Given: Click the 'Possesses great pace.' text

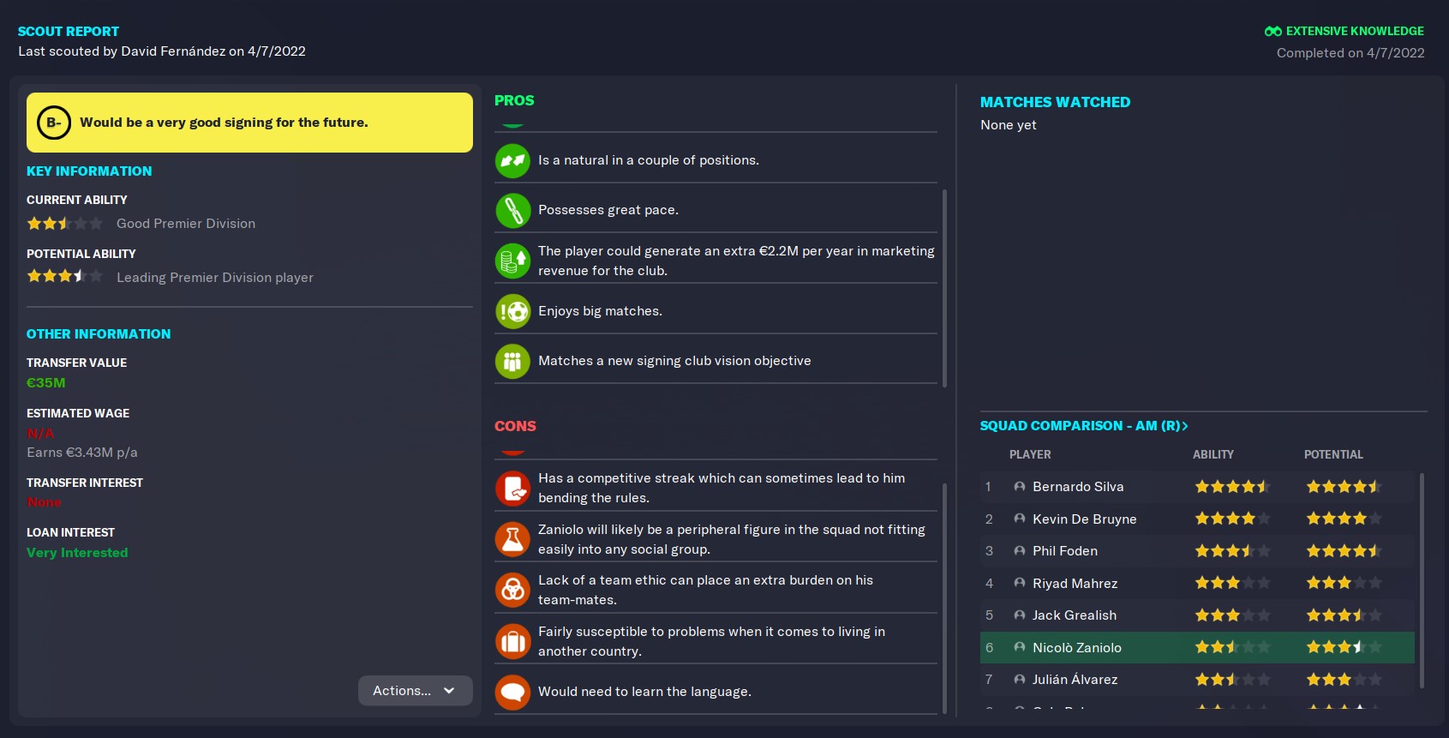Looking at the screenshot, I should tap(608, 210).
